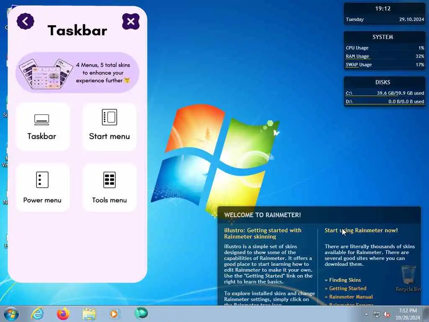Click the 29.10.2024 date text
The height and width of the screenshot is (322, 429).
click(411, 19)
